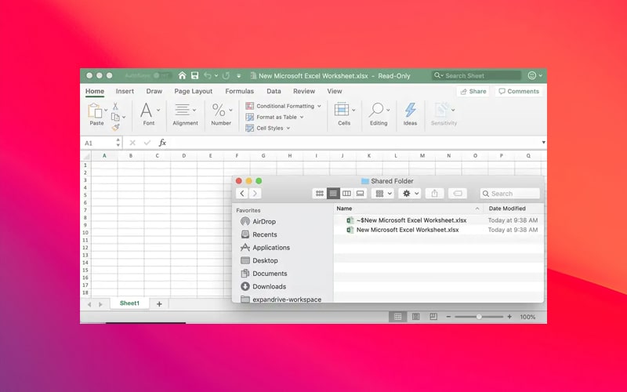Switch Finder to column view
627x392 pixels.
(x=346, y=193)
